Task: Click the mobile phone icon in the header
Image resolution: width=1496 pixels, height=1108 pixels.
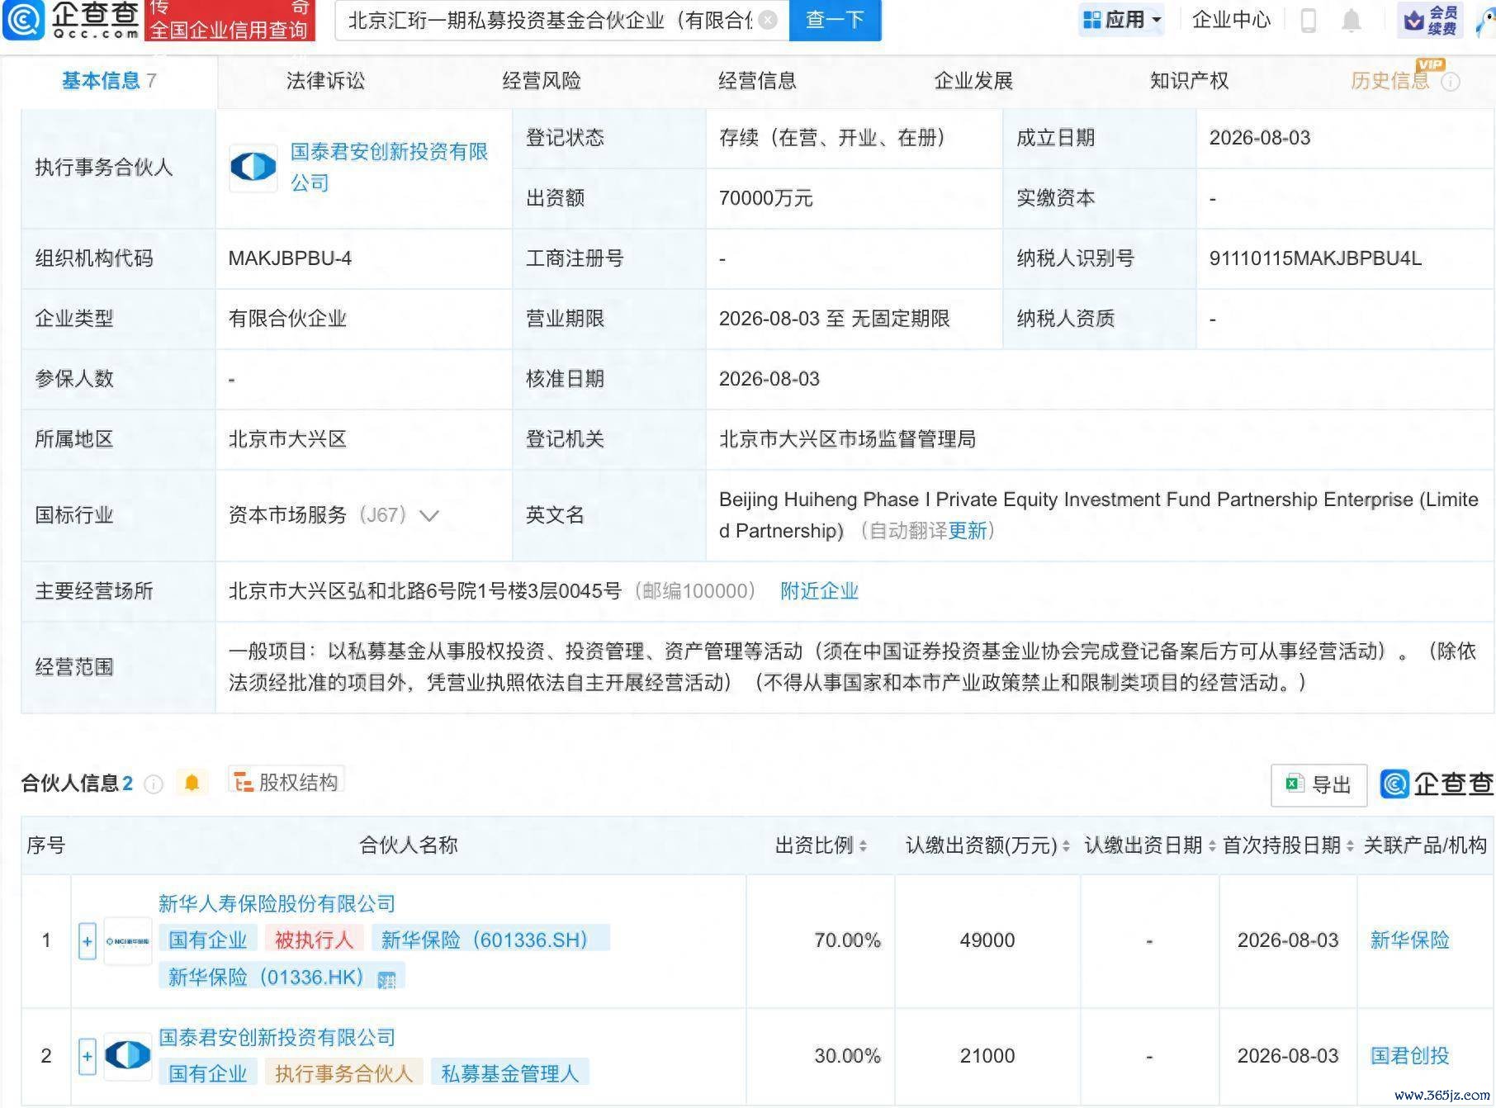Action: tap(1308, 20)
